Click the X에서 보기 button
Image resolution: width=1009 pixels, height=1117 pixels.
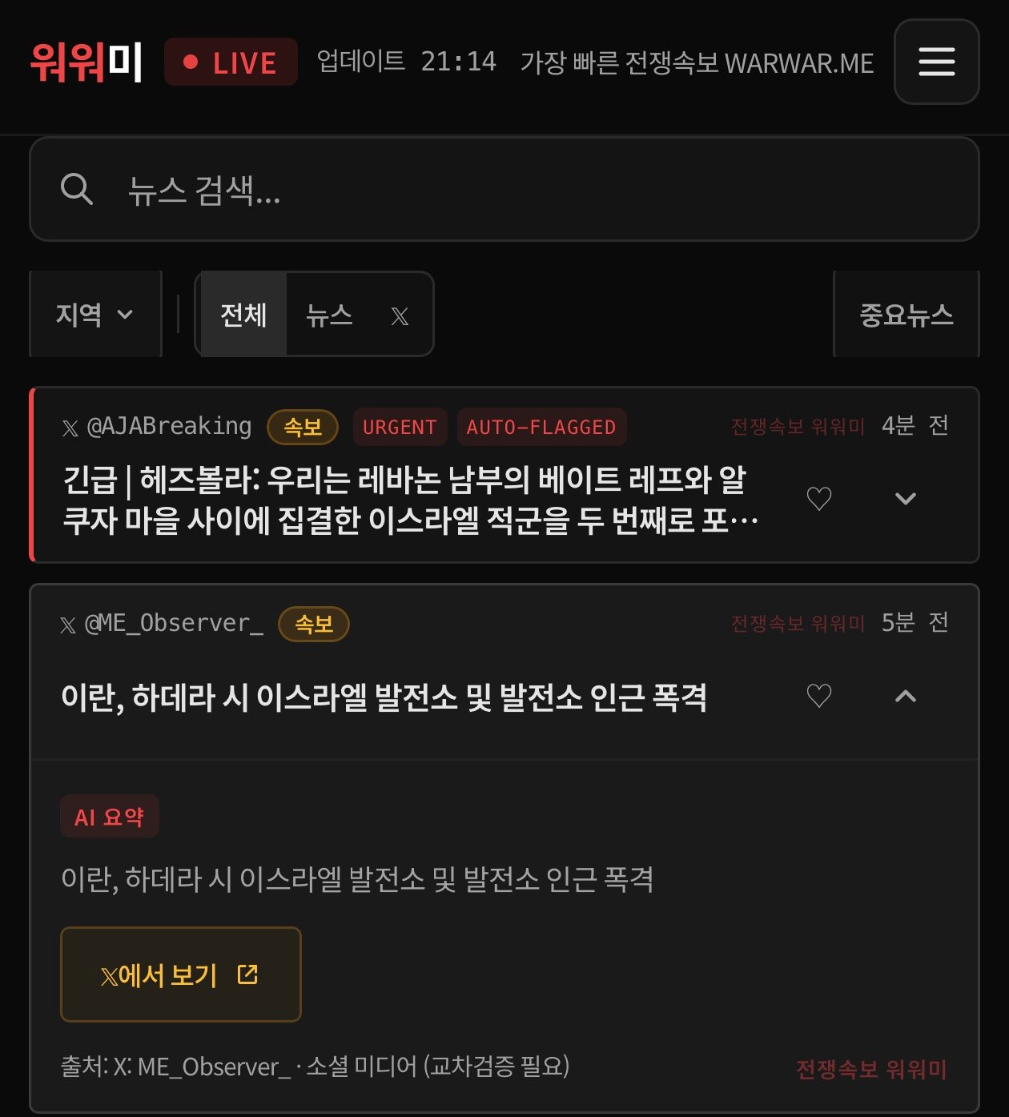click(x=181, y=974)
